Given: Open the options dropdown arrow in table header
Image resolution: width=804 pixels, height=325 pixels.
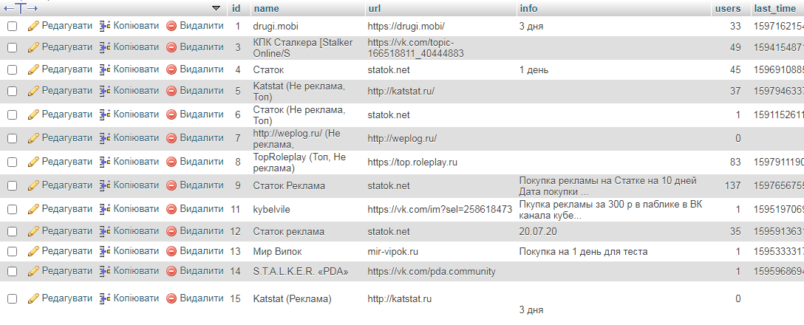Looking at the screenshot, I should click(216, 8).
